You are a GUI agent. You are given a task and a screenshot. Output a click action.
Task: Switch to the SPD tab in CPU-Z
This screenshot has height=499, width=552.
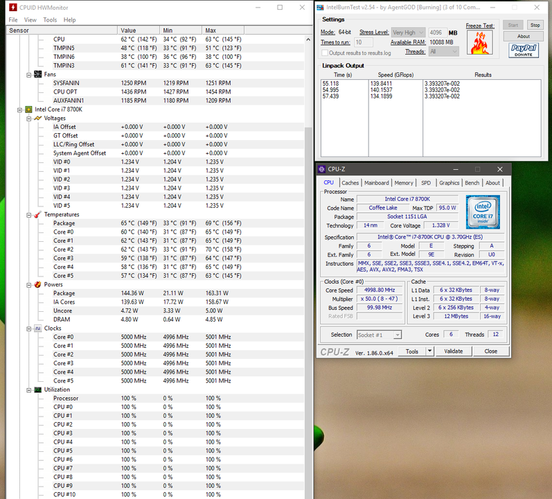tap(426, 183)
